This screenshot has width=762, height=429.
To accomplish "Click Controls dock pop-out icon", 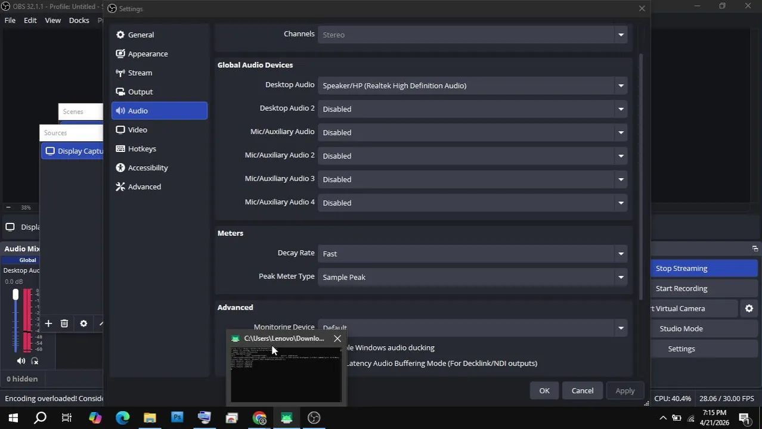I will coord(755,248).
